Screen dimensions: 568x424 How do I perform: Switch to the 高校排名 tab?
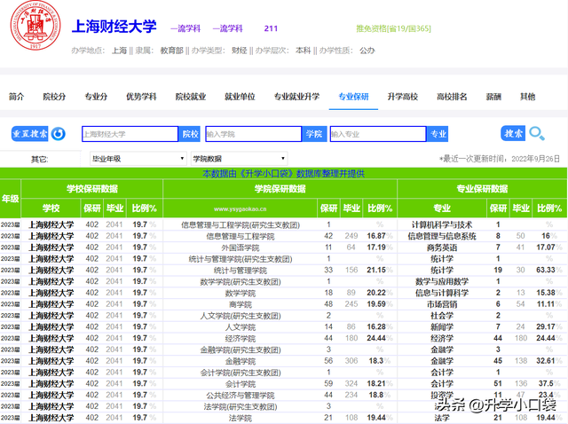tap(452, 97)
